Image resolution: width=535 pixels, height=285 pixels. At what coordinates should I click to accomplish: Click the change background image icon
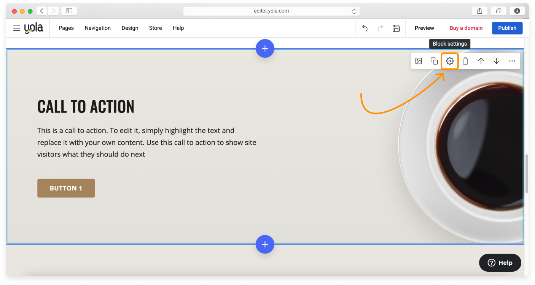pos(419,61)
